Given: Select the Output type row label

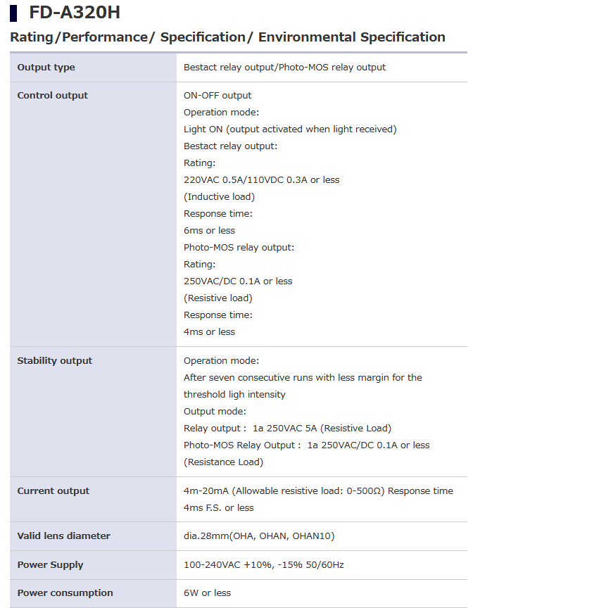Looking at the screenshot, I should pos(46,68).
